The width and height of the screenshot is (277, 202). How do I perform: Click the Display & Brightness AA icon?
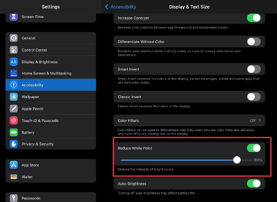[x=14, y=62]
